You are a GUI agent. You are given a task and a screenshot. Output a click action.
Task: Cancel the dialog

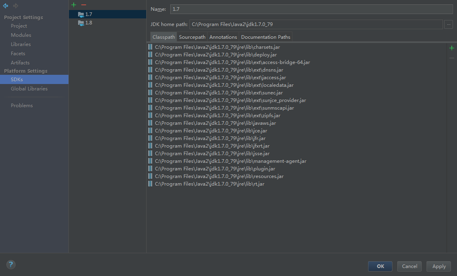click(x=409, y=266)
